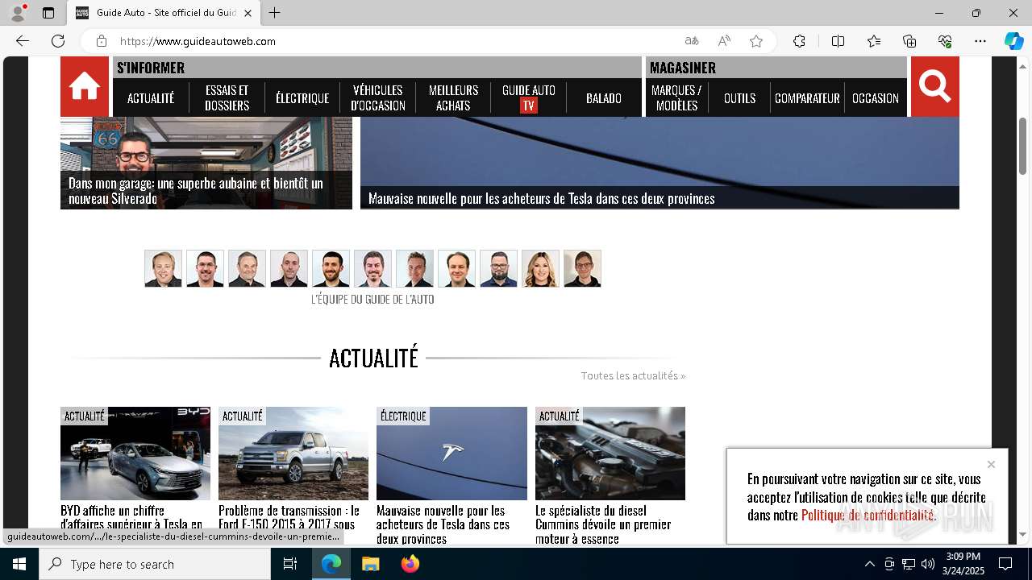This screenshot has height=580, width=1032.
Task: View site information lock icon
Action: click(102, 41)
